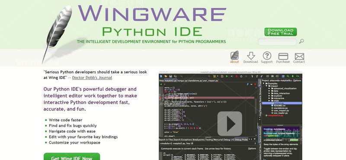This screenshot has height=160, width=346.
Task: Open the Debug Probe bottom tab
Action: [x=241, y=140]
